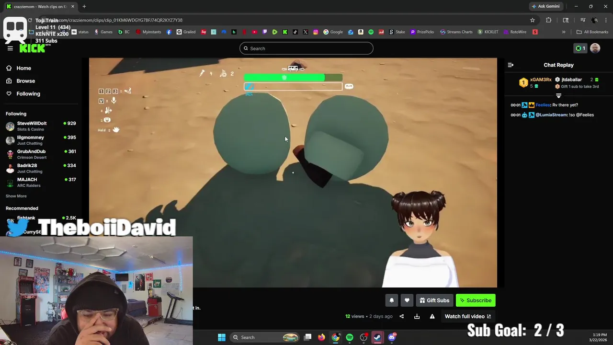
Task: Open X (Twitter) bookmark icon
Action: pos(306,32)
